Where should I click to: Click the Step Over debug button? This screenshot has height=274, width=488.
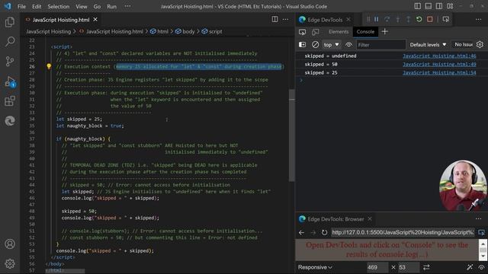point(387,19)
